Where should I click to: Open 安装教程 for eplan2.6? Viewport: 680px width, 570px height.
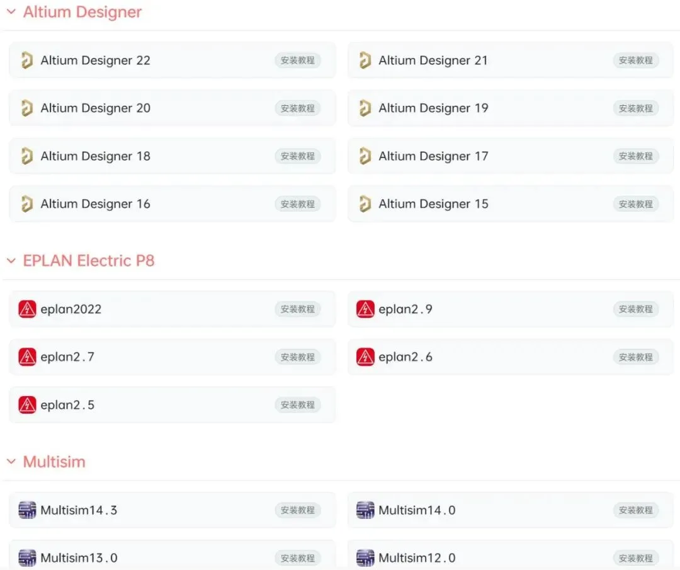636,357
